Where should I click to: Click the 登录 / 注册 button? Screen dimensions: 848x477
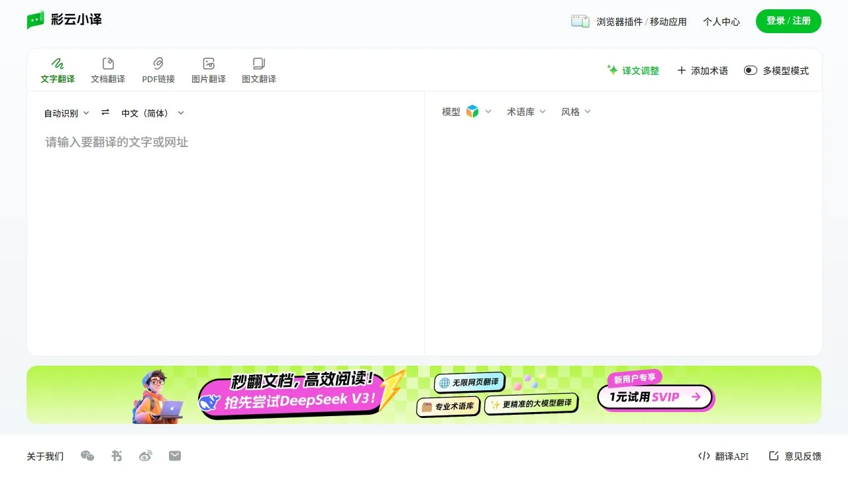(x=788, y=21)
